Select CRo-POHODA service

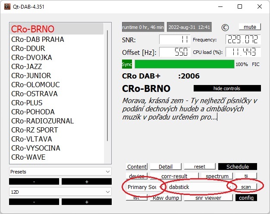[57, 112]
